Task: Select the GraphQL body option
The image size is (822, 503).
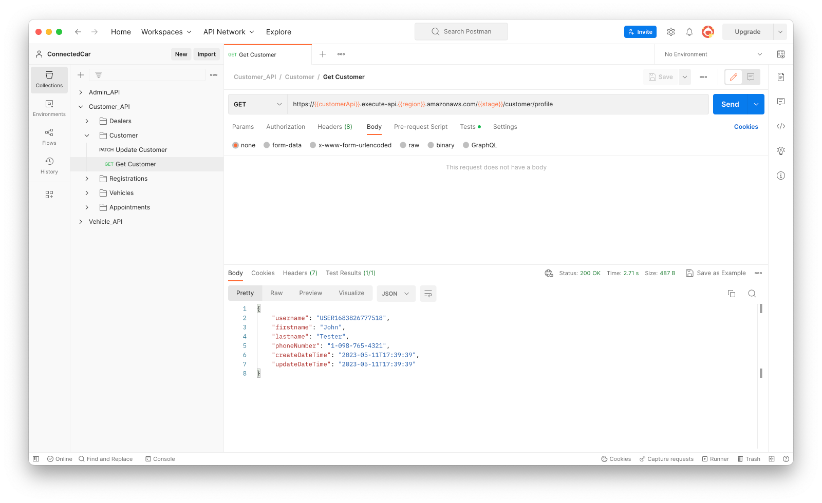Action: [480, 145]
